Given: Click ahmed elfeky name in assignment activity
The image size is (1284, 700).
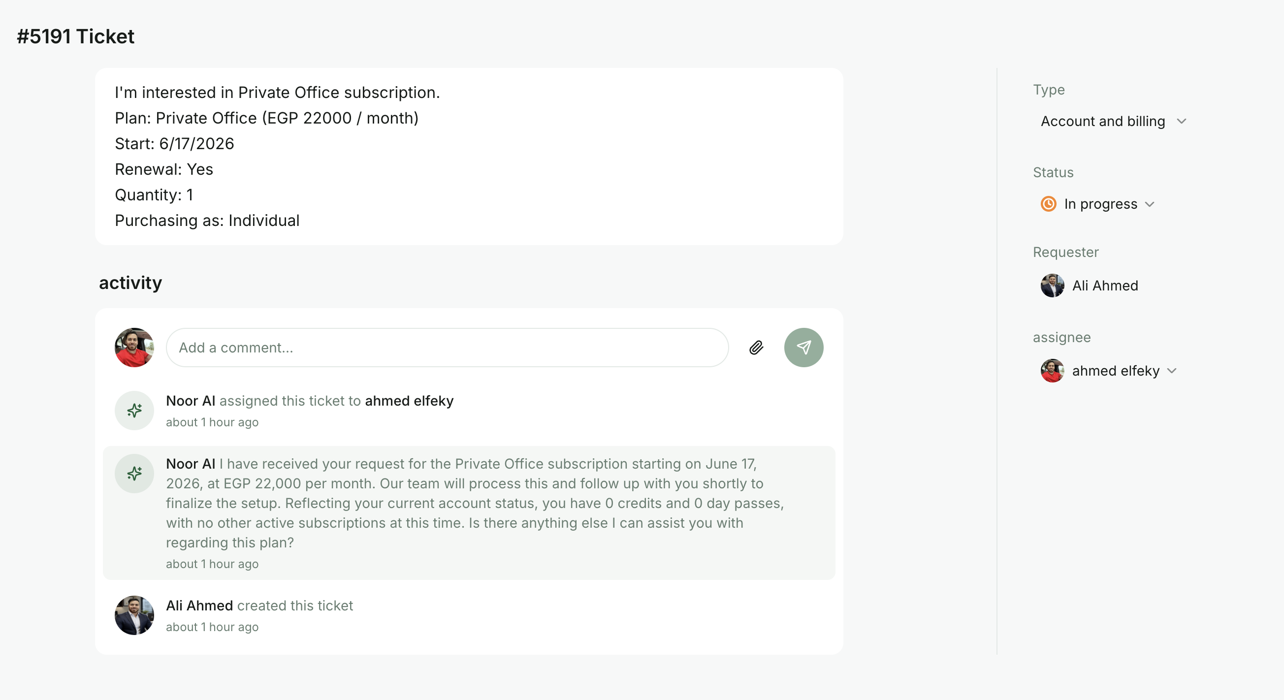Looking at the screenshot, I should [409, 401].
